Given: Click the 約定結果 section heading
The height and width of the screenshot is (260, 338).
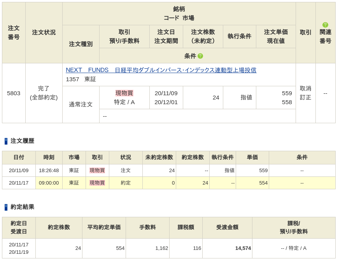Looking at the screenshot, I should click(23, 207).
